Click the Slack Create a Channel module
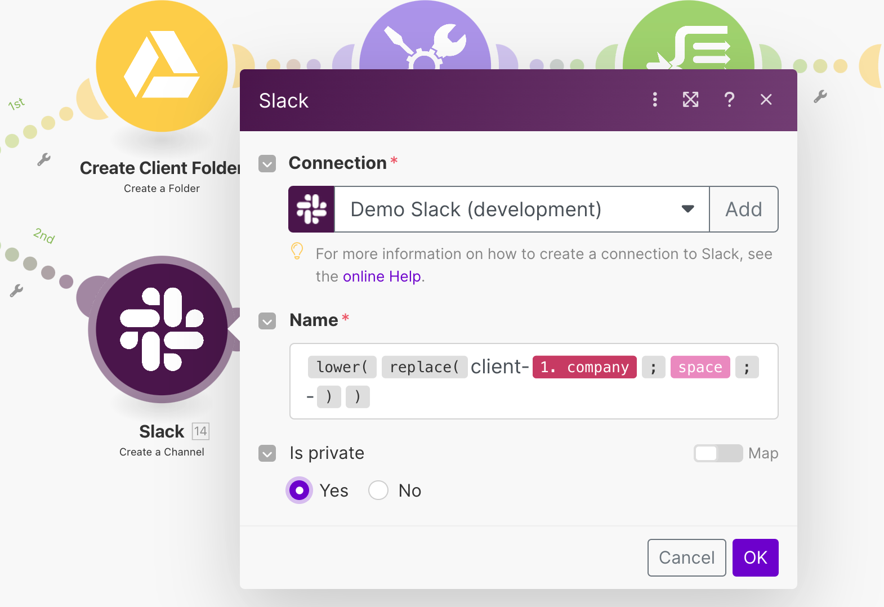This screenshot has width=884, height=607. pos(162,329)
